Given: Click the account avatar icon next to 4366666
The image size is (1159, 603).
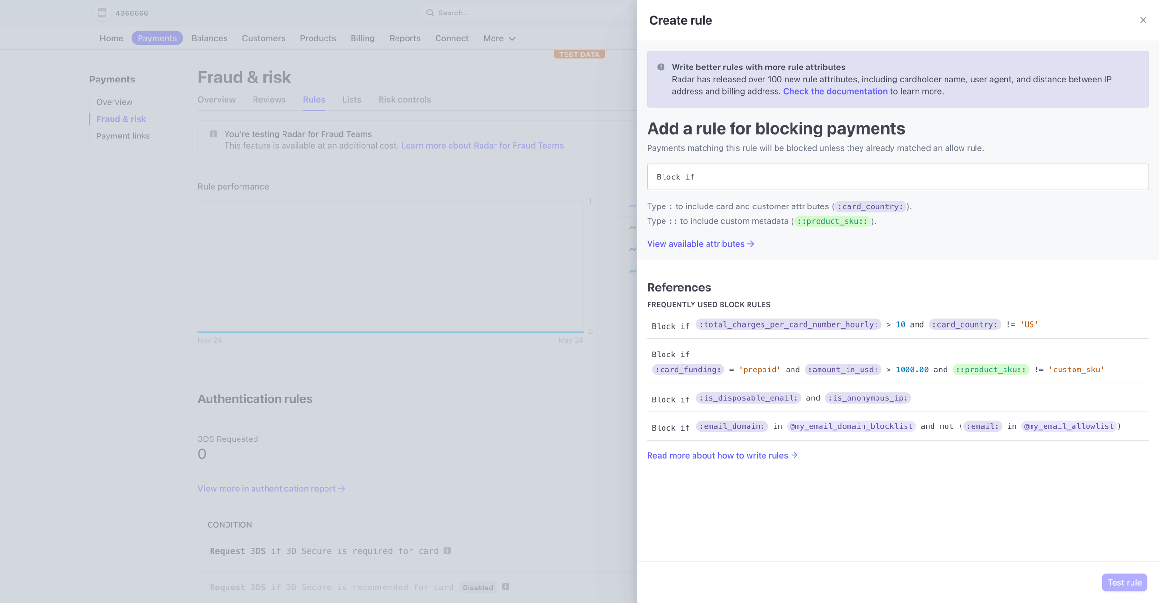Looking at the screenshot, I should (102, 13).
